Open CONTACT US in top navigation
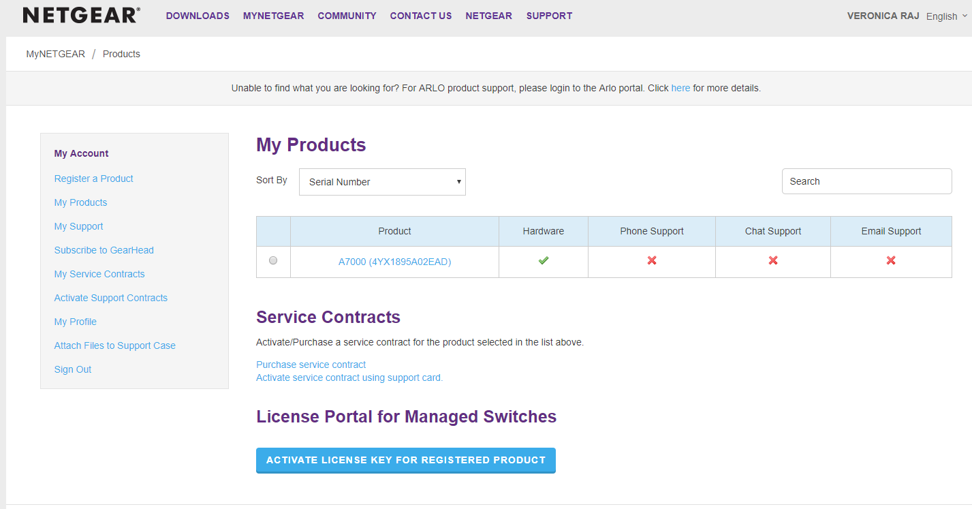Screen dimensions: 972x509 tap(421, 16)
